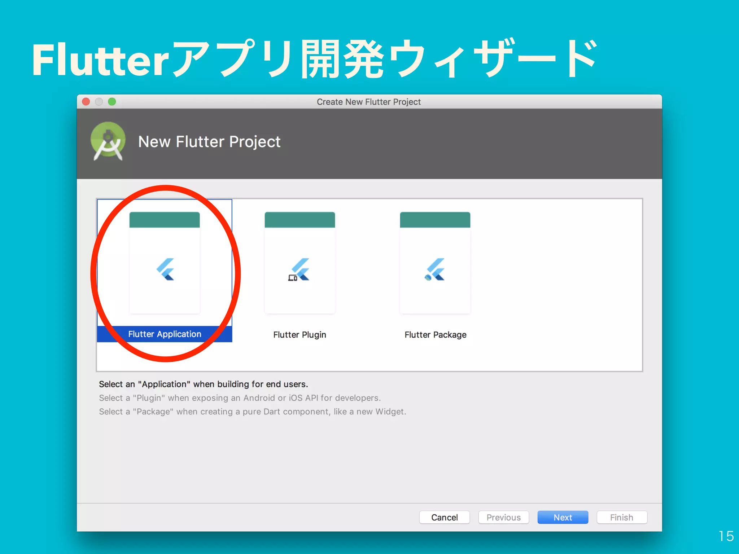Select the Flutter Plugin template thumbnail

[300, 263]
